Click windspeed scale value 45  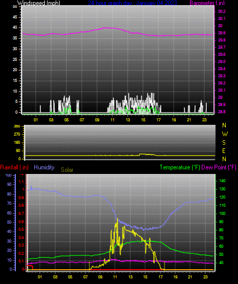coord(15,17)
